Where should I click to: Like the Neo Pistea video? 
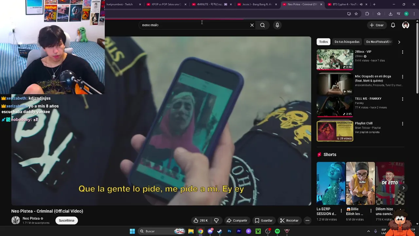[201, 221]
